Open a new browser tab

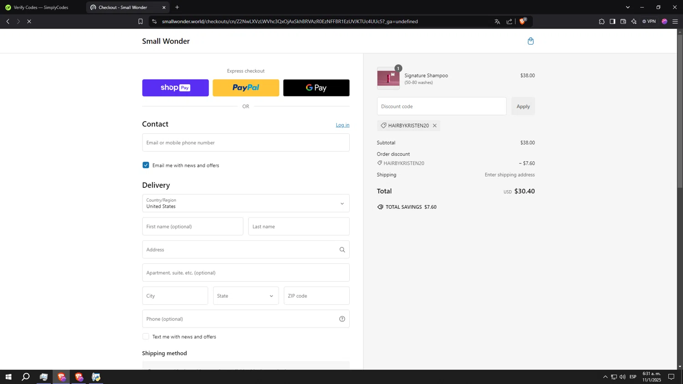tap(177, 7)
